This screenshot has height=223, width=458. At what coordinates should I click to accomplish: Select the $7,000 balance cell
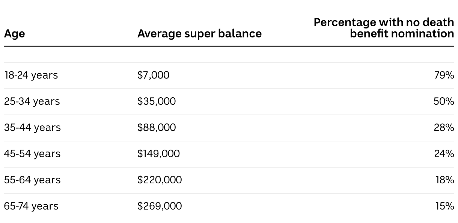(x=153, y=75)
